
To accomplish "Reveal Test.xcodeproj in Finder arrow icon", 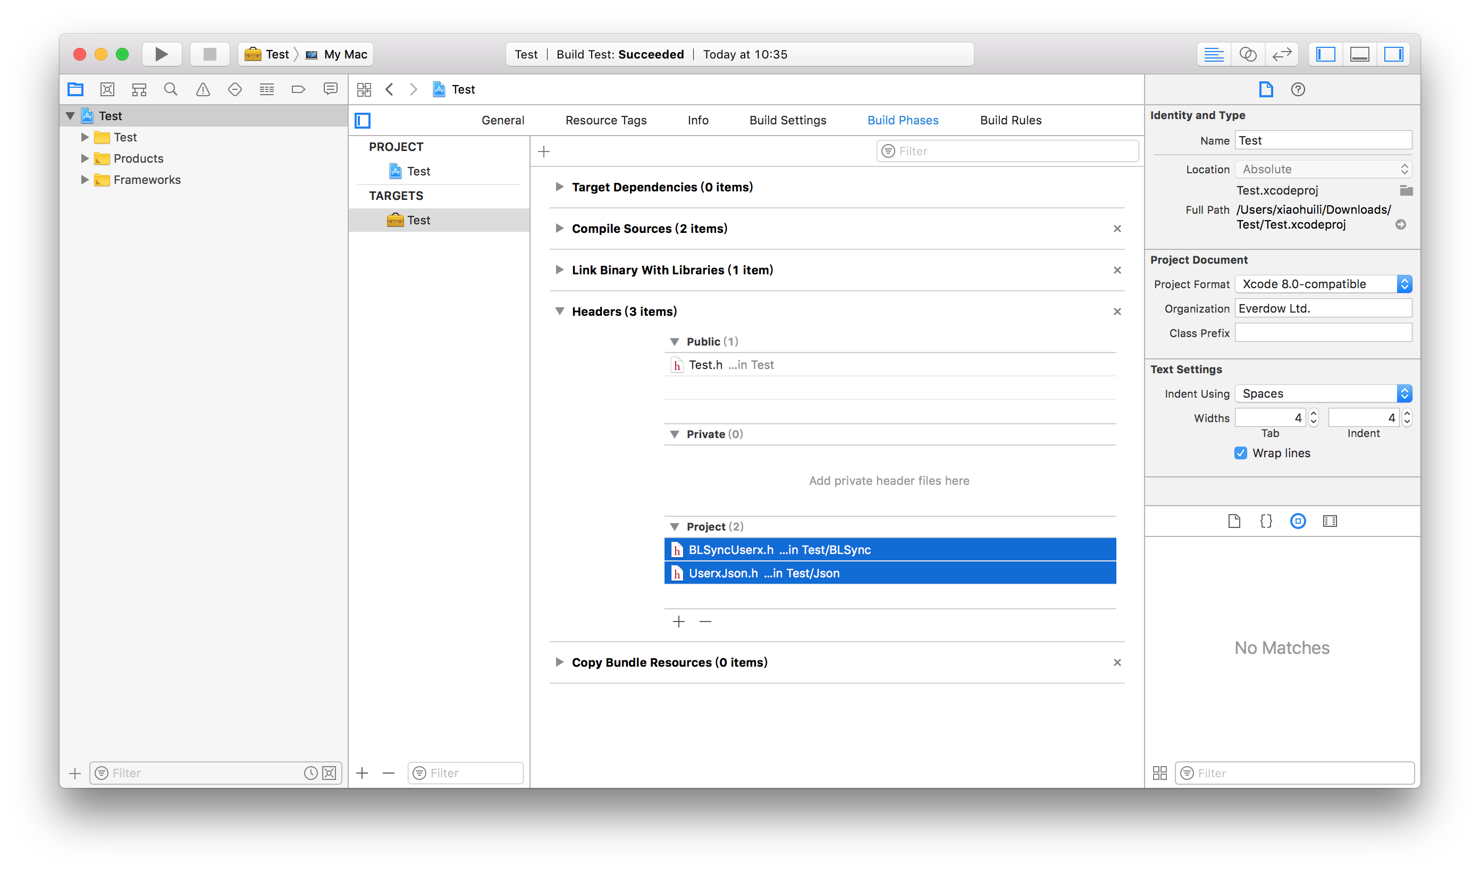I will (x=1401, y=225).
